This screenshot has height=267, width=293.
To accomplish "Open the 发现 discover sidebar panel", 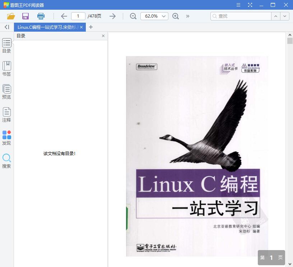I will coord(6,138).
